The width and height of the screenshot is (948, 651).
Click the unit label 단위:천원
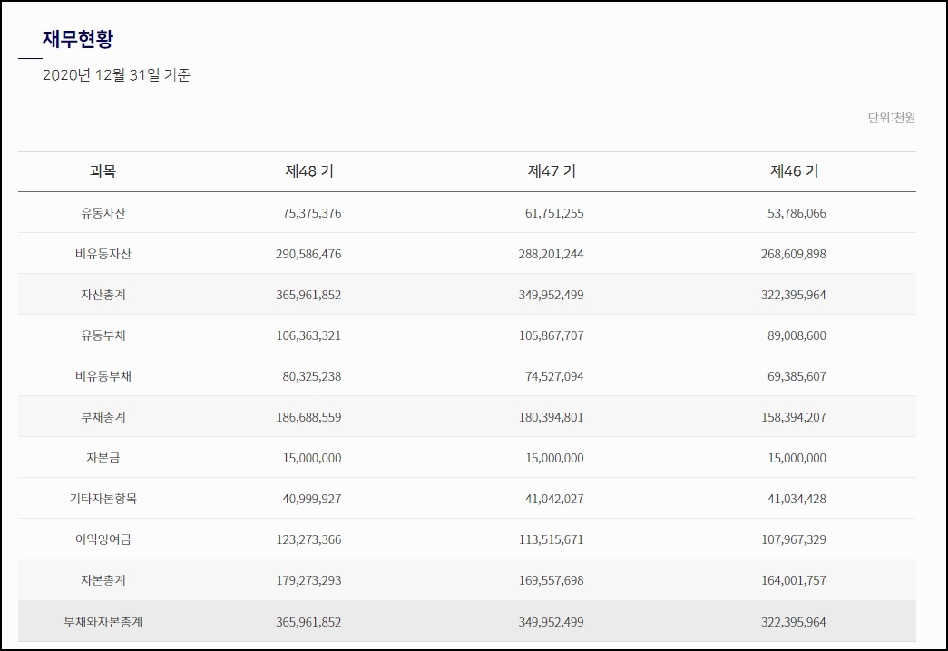point(892,118)
